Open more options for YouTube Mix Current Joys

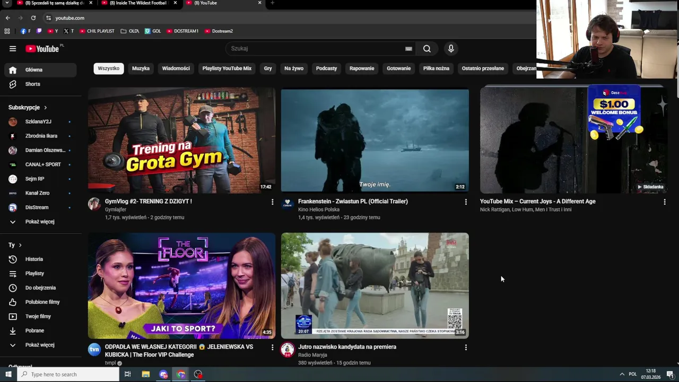[x=665, y=202]
